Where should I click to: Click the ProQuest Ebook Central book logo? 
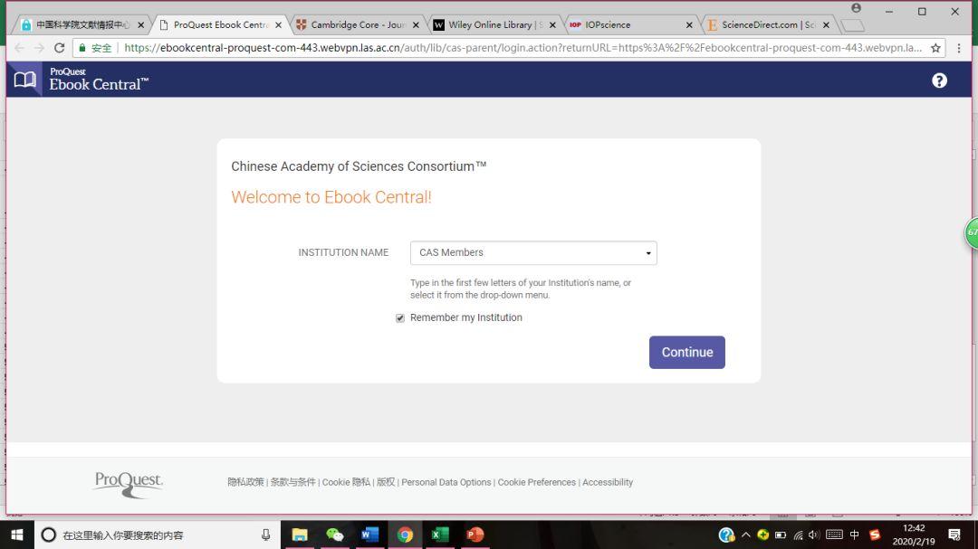point(25,80)
